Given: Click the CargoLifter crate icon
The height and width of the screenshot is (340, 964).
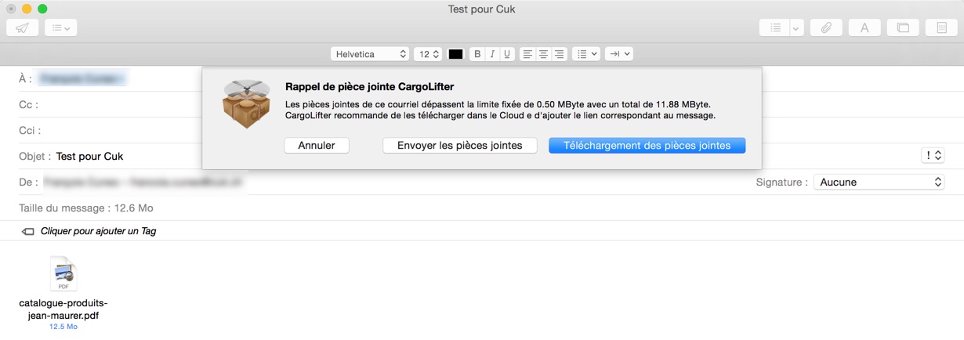Looking at the screenshot, I should [245, 103].
